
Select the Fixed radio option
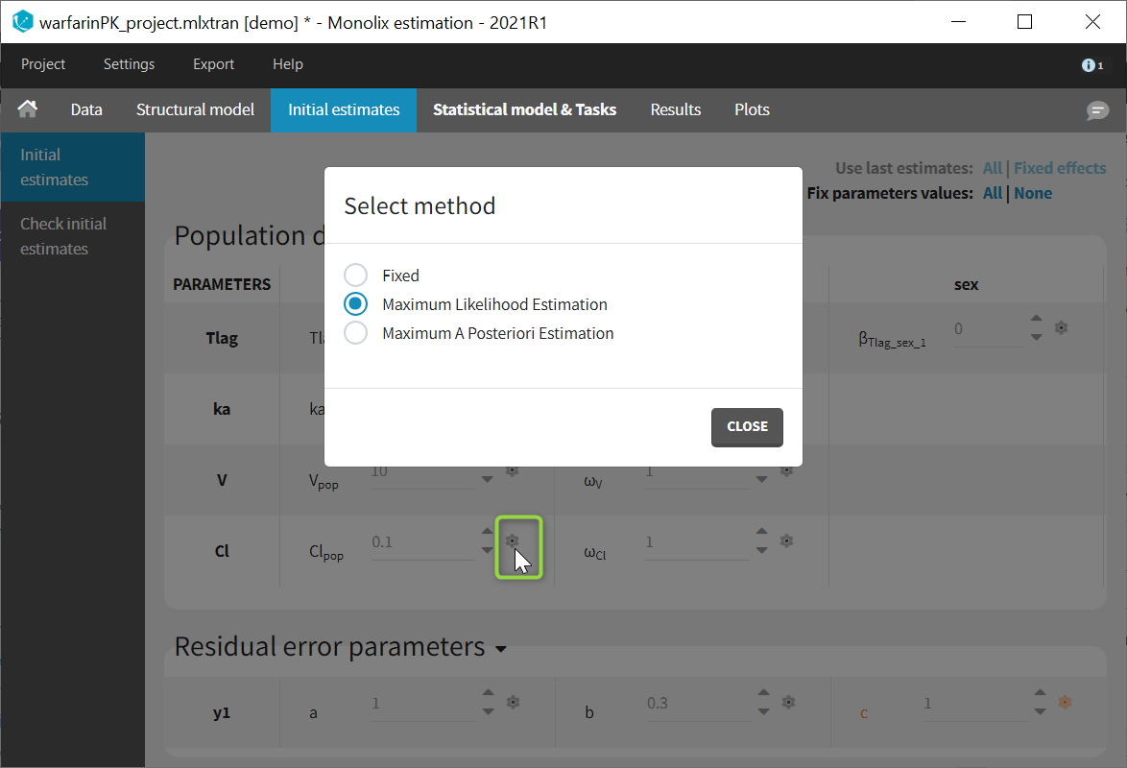click(356, 276)
